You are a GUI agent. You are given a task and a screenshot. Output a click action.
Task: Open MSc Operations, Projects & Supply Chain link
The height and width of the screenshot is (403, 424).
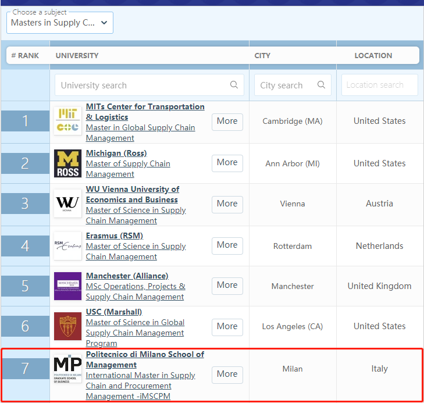click(136, 291)
